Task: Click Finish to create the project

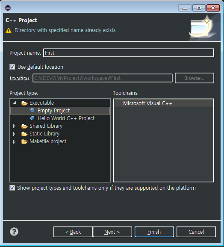Action: [154, 232]
